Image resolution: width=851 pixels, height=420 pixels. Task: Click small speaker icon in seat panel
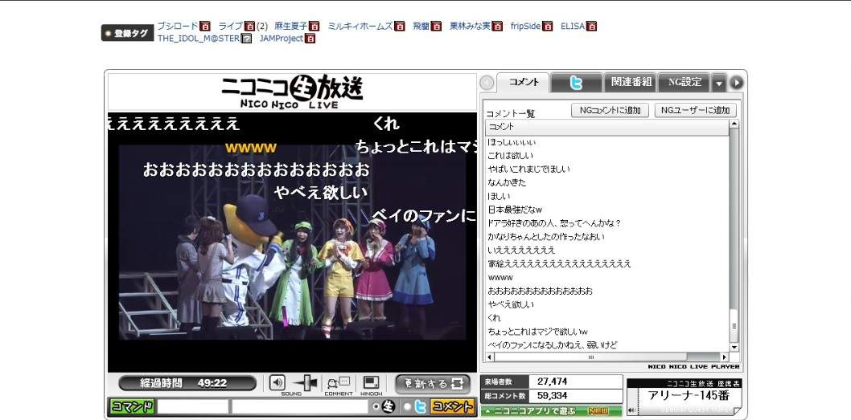[x=631, y=410]
